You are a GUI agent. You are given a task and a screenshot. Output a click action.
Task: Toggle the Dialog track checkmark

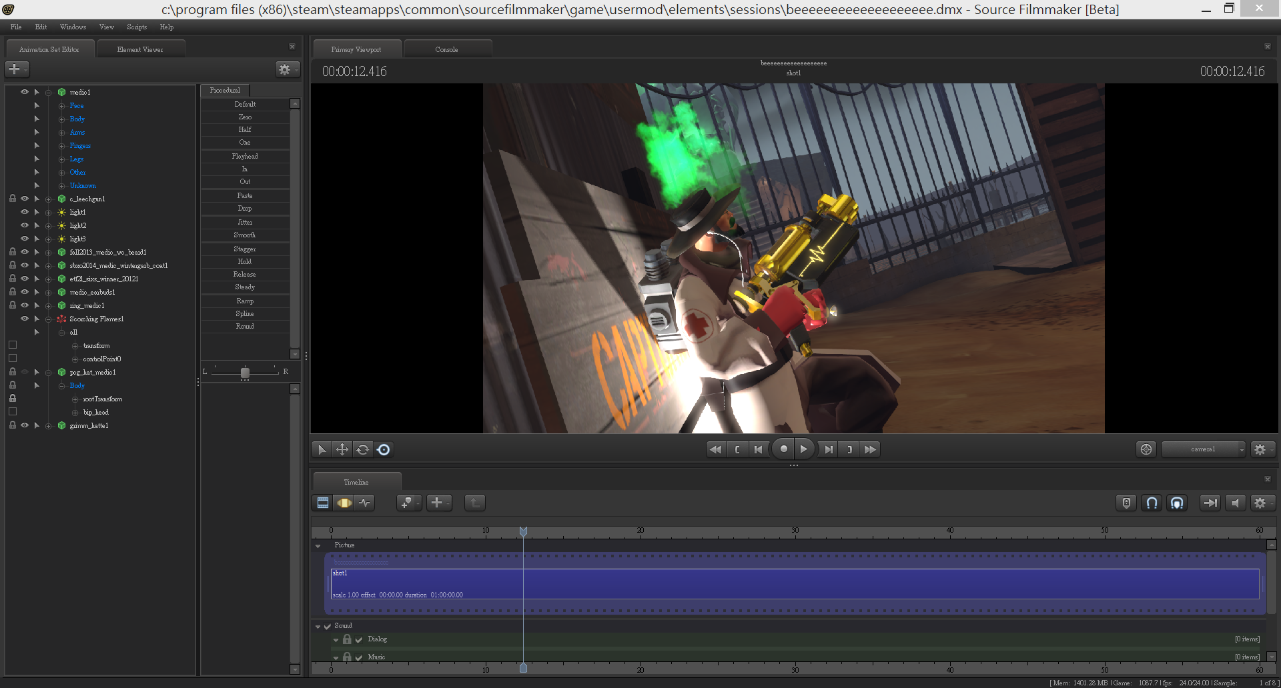pyautogui.click(x=359, y=639)
